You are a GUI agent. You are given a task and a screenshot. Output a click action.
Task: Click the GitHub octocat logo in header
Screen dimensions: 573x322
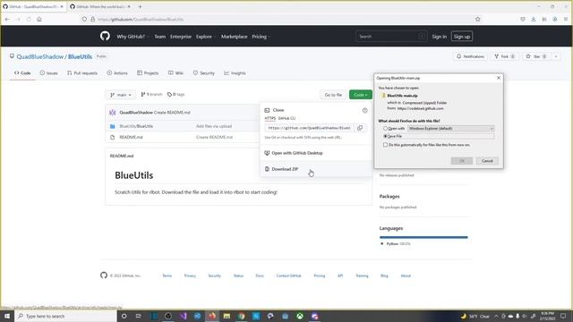click(105, 36)
